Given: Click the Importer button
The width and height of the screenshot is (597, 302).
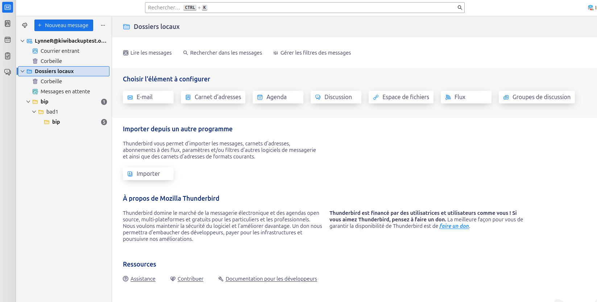Looking at the screenshot, I should 148,174.
